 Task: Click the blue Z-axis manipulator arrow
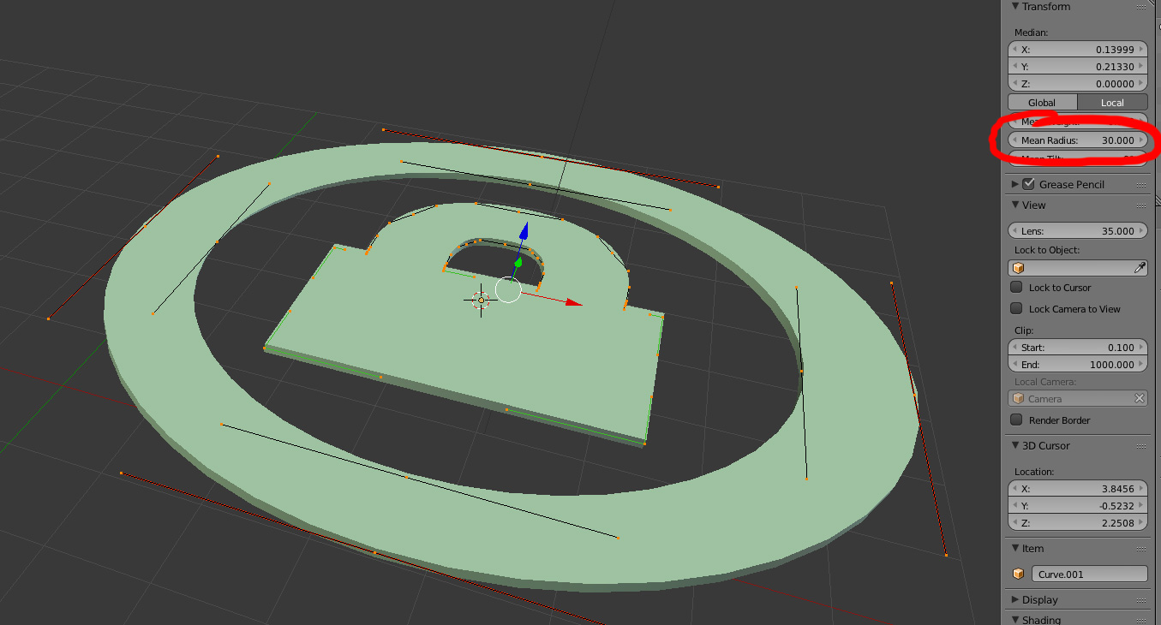pos(524,231)
